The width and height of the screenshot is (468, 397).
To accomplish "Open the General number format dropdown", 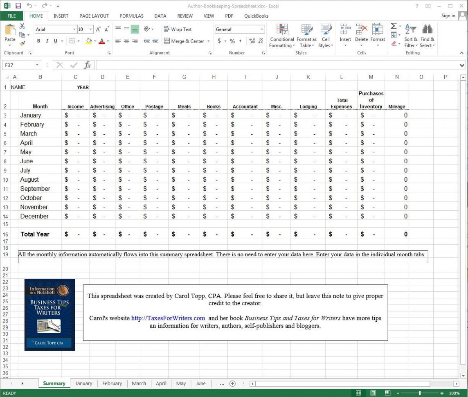I will (x=262, y=29).
